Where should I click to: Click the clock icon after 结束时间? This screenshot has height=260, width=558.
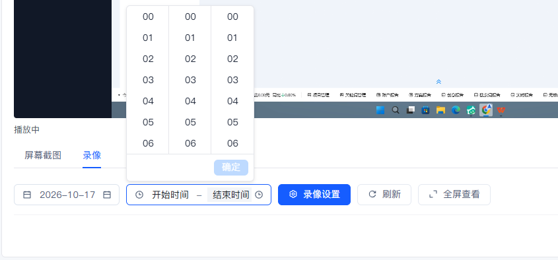259,195
